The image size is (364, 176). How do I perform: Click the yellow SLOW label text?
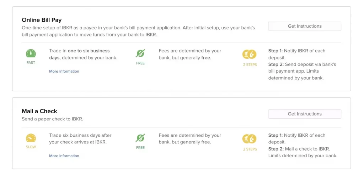[31, 147]
